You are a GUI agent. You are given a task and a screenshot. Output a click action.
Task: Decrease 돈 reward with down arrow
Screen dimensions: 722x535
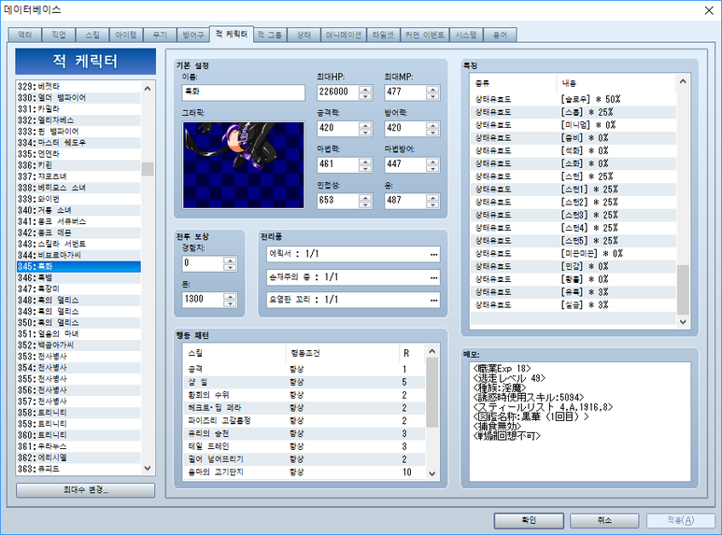point(230,303)
